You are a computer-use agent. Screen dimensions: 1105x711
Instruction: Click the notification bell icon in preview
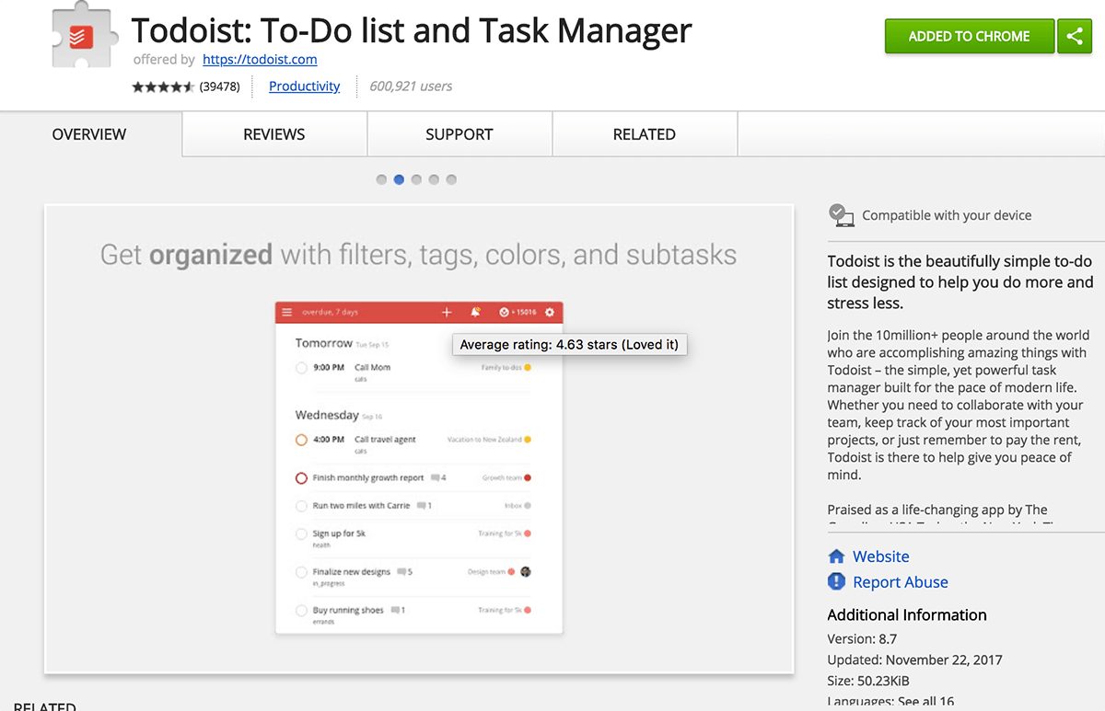click(x=475, y=313)
